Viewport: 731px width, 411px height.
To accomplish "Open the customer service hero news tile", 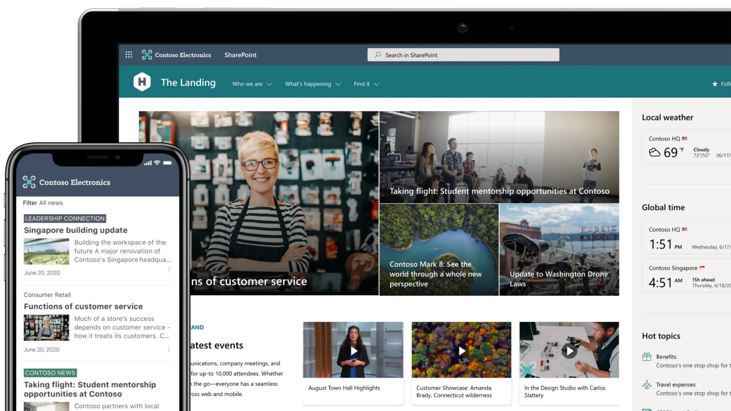I will click(284, 203).
